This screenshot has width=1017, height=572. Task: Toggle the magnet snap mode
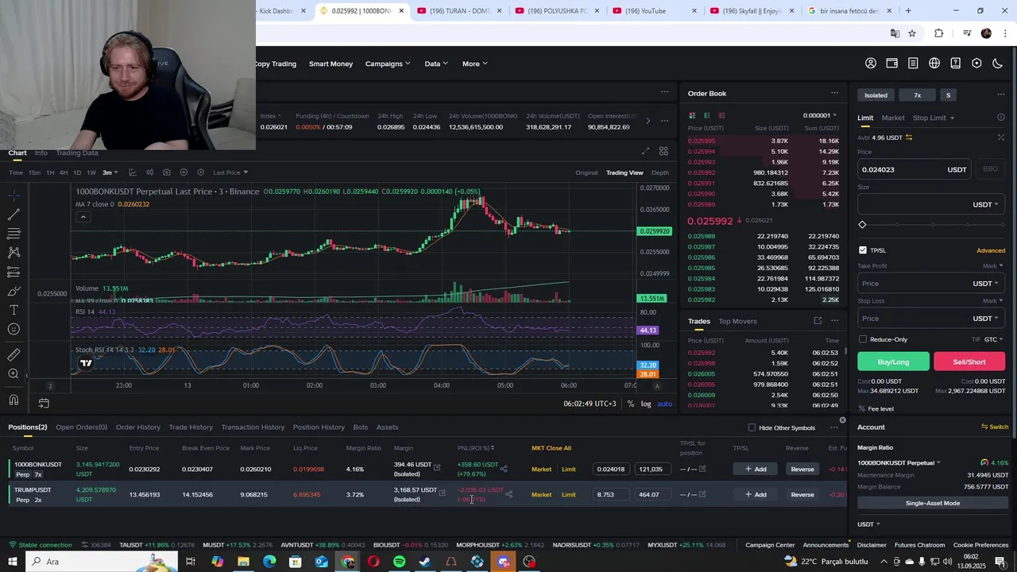pos(14,400)
